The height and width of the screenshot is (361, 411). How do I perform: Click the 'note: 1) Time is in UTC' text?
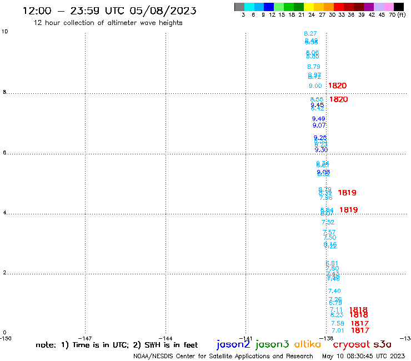click(82, 345)
